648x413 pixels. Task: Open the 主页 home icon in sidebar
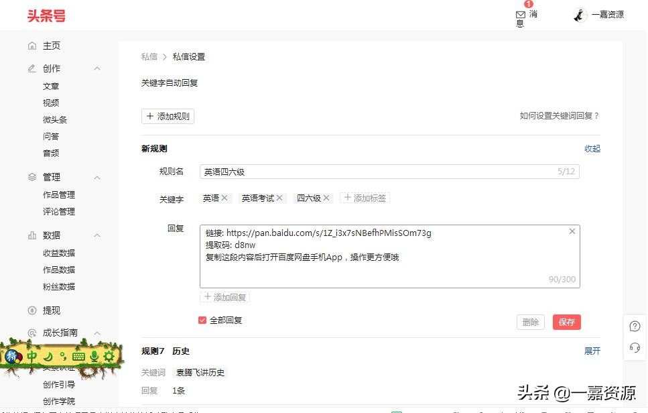click(33, 46)
